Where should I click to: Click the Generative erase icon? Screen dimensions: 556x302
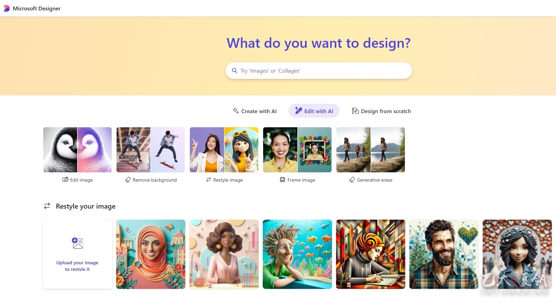tap(352, 180)
